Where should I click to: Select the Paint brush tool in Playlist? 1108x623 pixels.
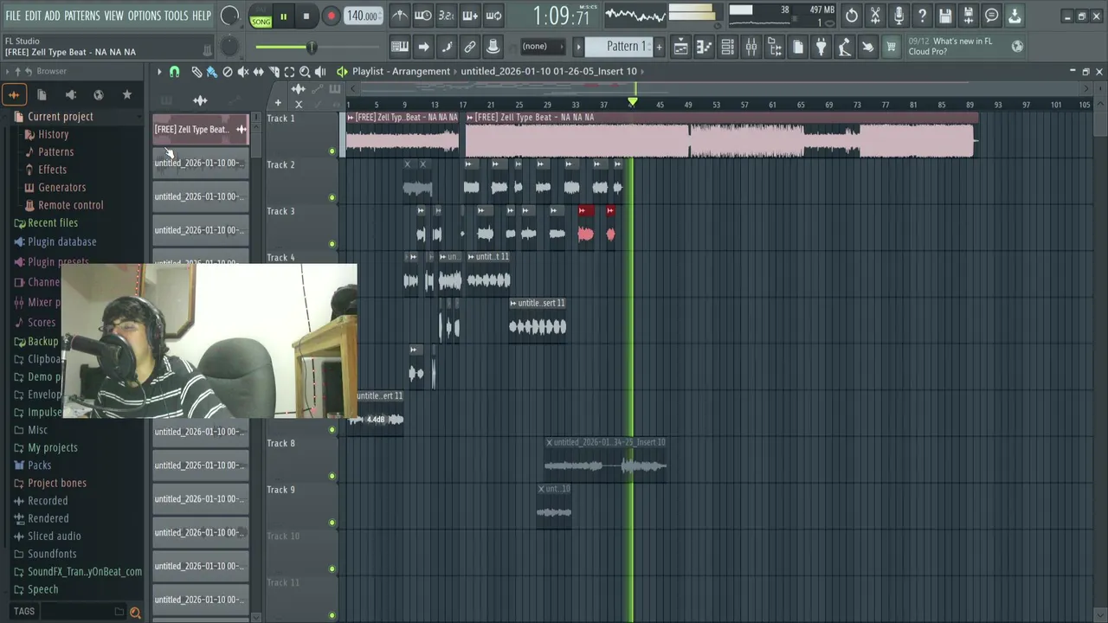tap(212, 72)
